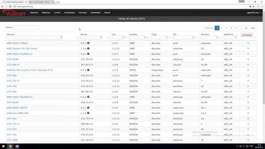
Task: Open the GTX 1080 report
Action: point(12,140)
